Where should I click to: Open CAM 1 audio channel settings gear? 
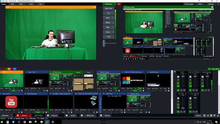[178, 77]
